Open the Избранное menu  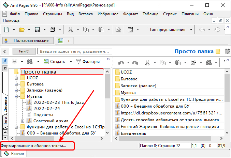coord(108,14)
